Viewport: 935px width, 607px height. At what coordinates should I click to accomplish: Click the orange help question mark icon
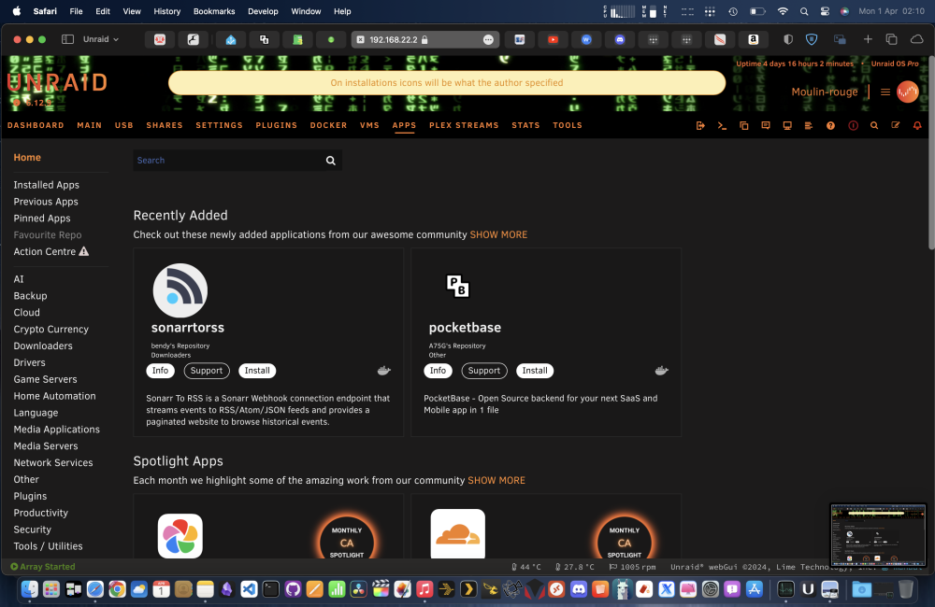click(x=830, y=126)
